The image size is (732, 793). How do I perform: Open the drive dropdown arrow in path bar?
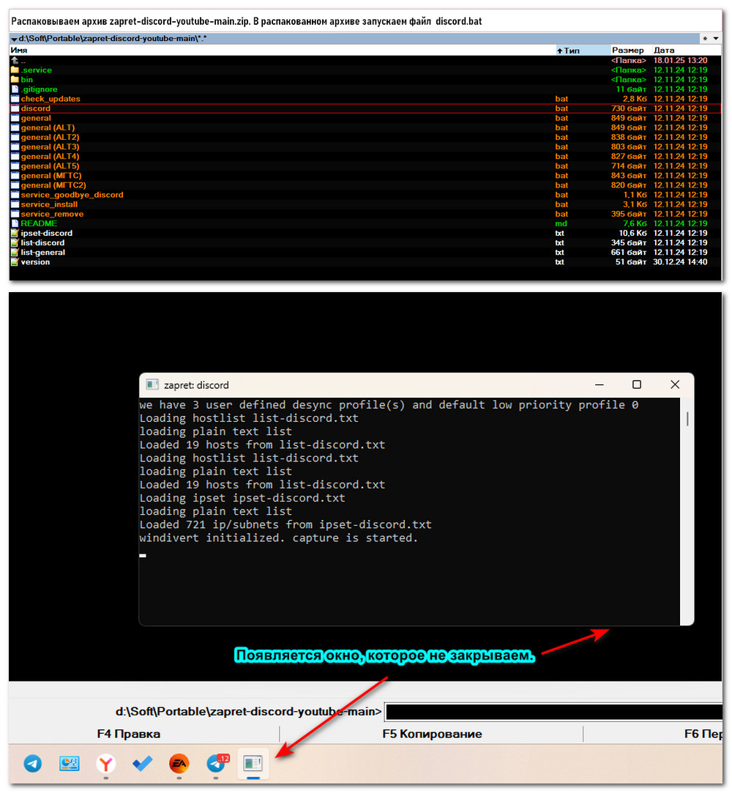pos(14,39)
